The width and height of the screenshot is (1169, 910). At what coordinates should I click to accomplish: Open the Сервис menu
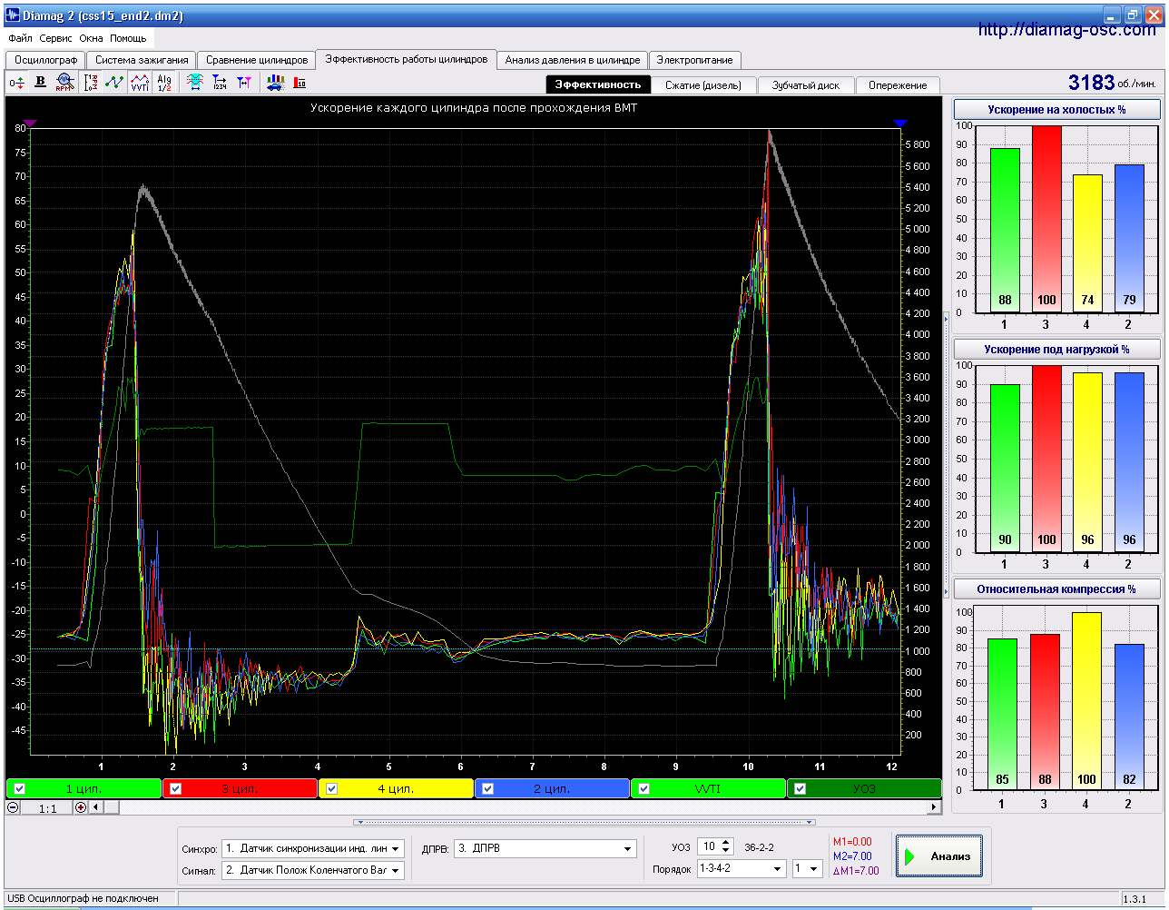pyautogui.click(x=56, y=39)
